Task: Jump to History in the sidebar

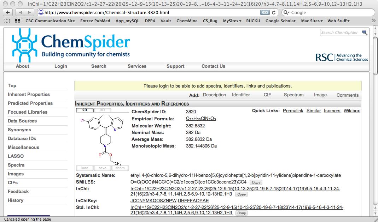Action: (16, 200)
